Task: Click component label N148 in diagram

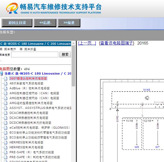Action: 147,90
